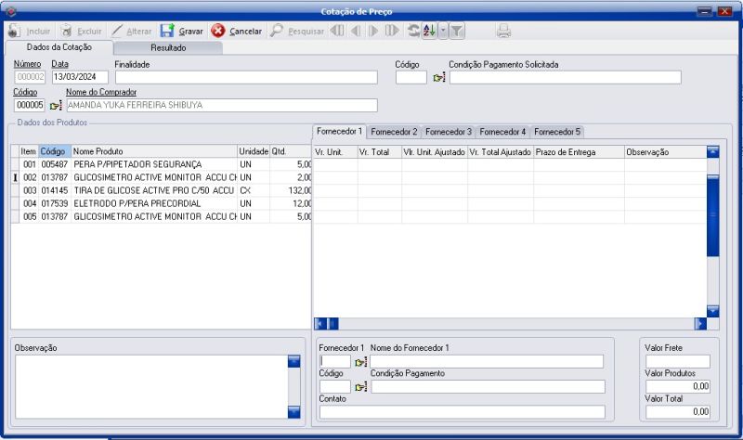
Task: Click the Valor Frete input field
Action: point(677,362)
